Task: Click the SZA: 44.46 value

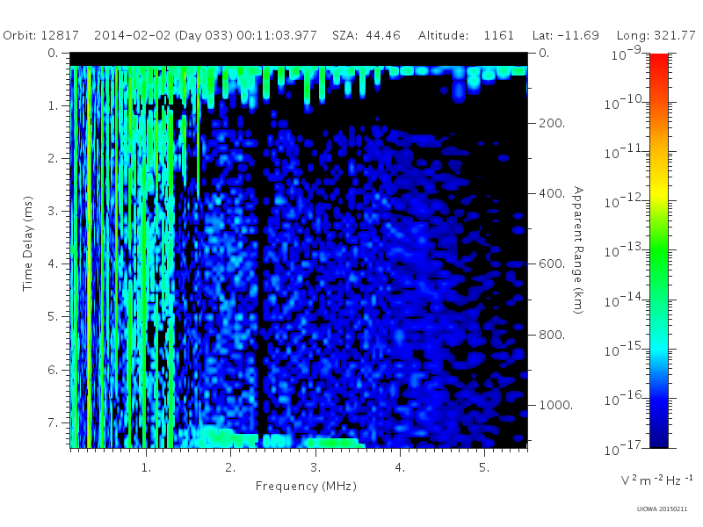Action: (x=366, y=35)
